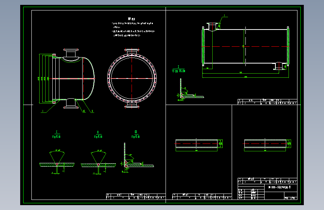
Task: Click the detail I heading above the first weld
Action: point(56,135)
